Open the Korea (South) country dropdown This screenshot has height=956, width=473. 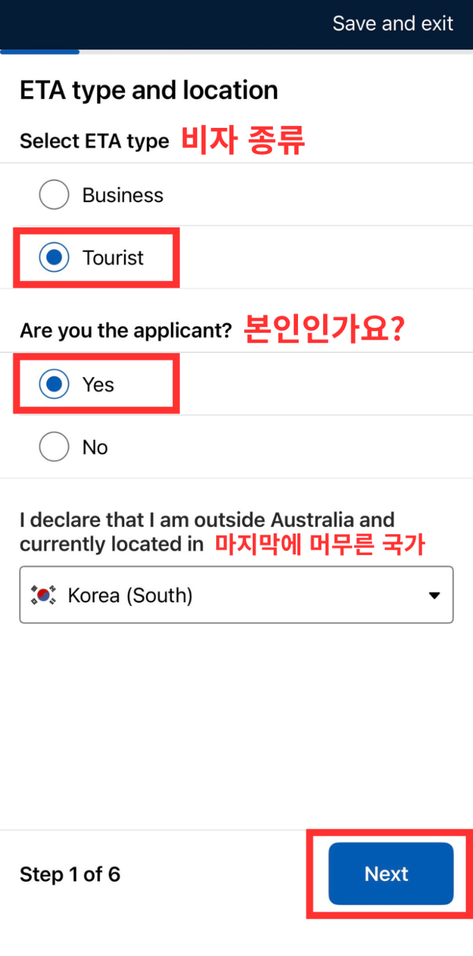coord(236,595)
